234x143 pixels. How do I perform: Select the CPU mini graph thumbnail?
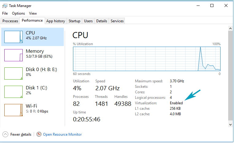click(13, 37)
